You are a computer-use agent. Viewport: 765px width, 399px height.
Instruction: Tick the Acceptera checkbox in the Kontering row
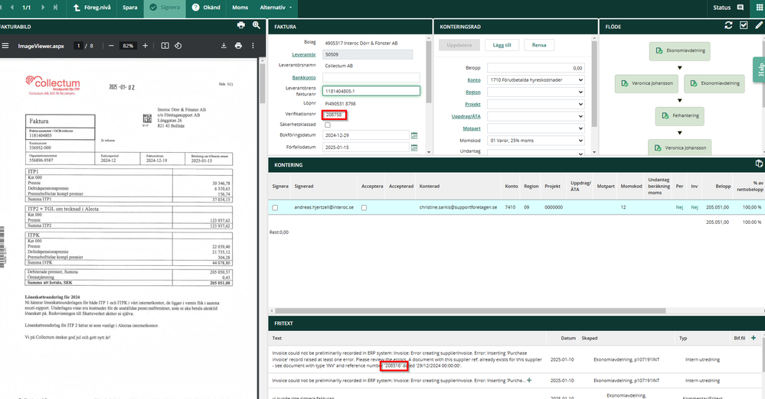[365, 207]
